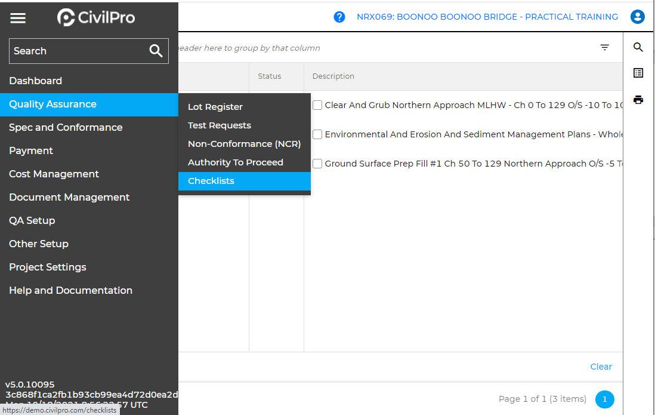Open the blue help question mark icon
Image resolution: width=655 pixels, height=415 pixels.
click(339, 17)
